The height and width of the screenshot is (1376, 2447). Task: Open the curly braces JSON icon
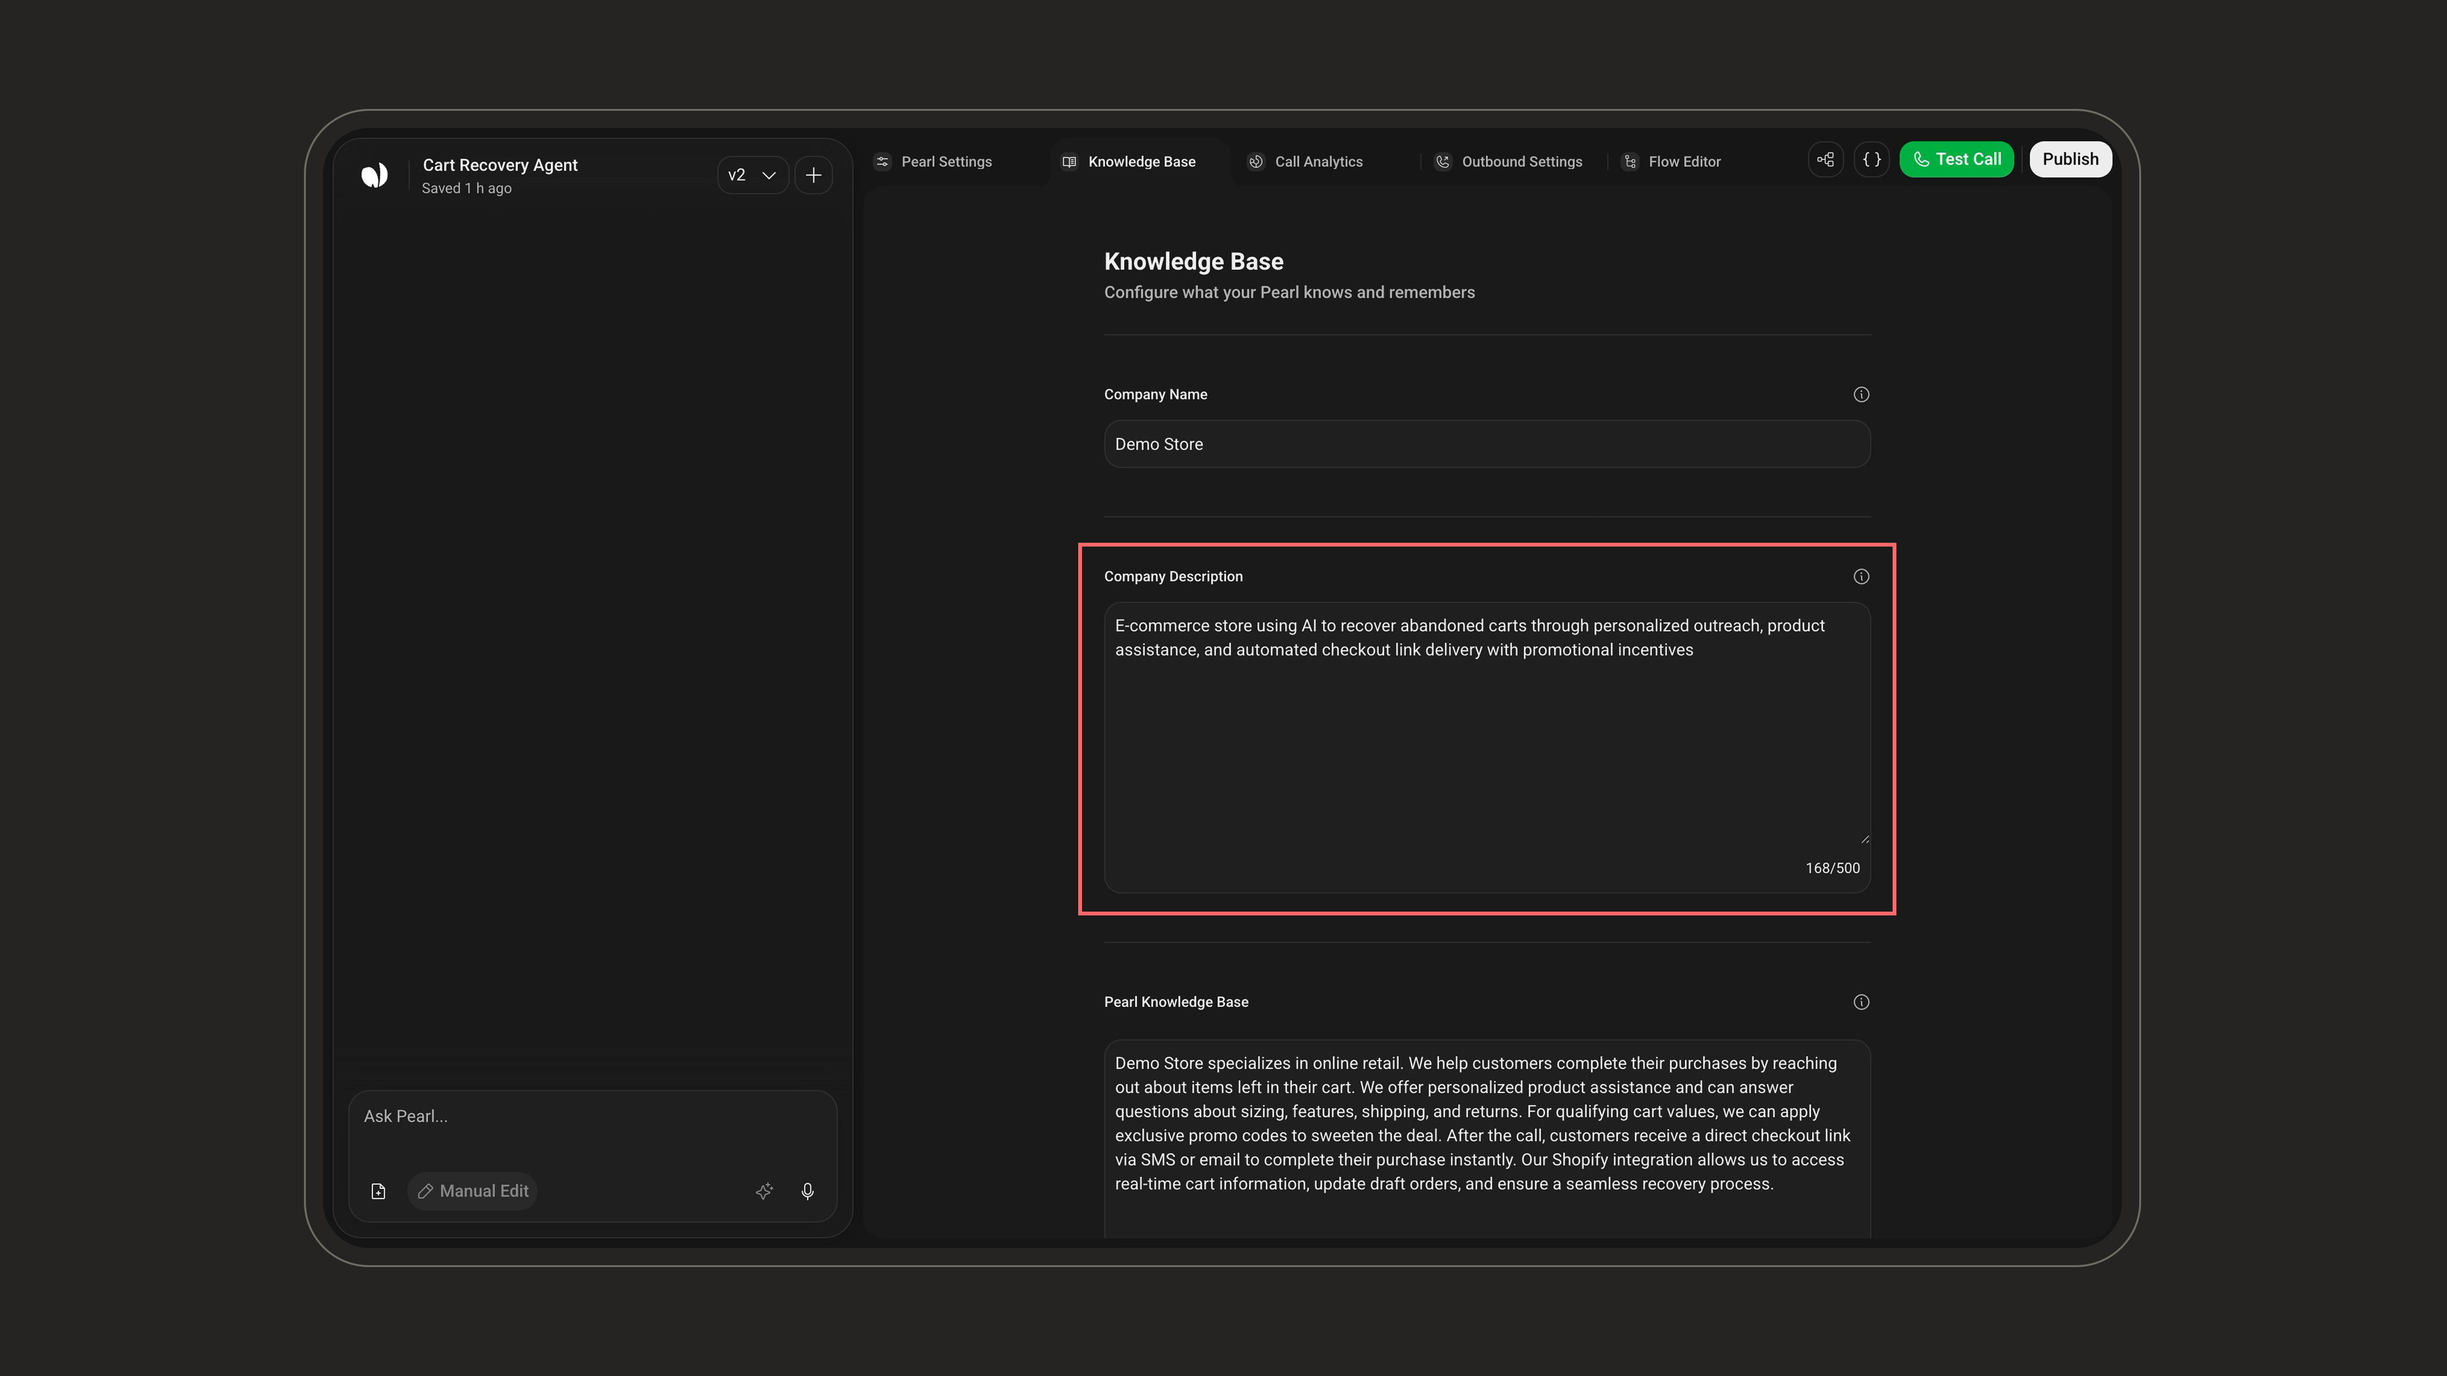1872,160
